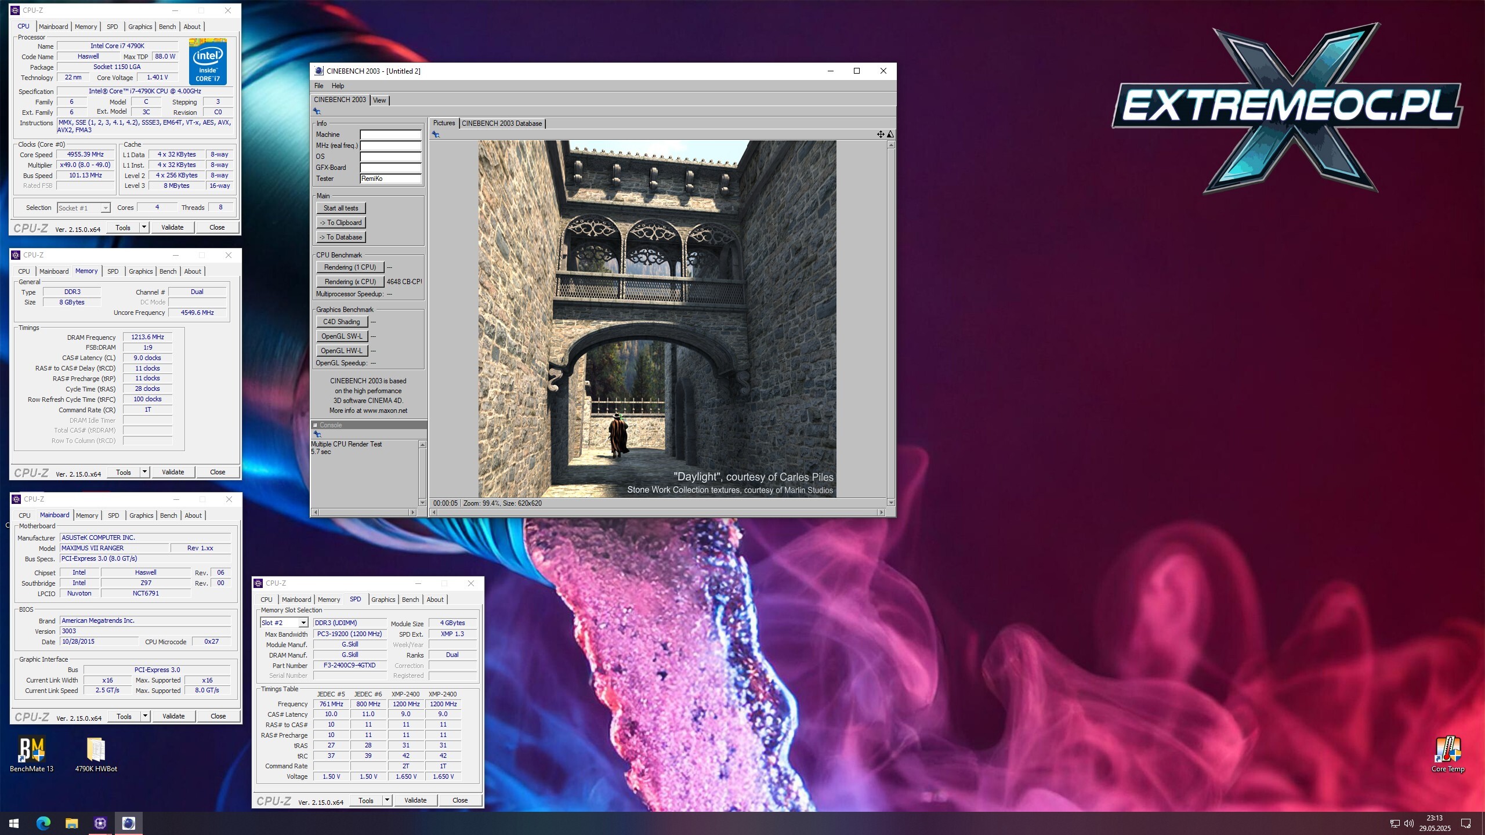Image resolution: width=1485 pixels, height=835 pixels.
Task: Click the CPU-Z icon in the taskbar
Action: coord(100,823)
